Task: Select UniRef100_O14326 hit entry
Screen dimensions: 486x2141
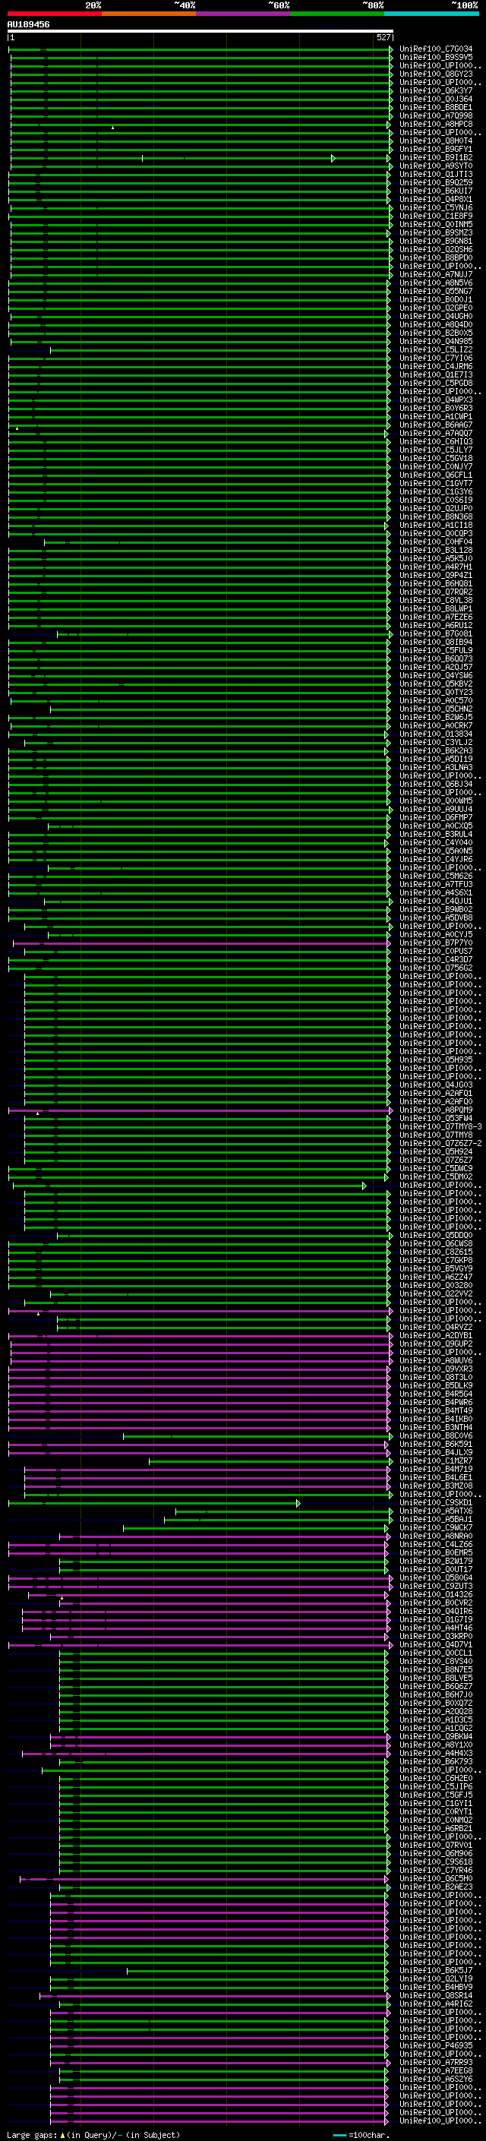Action: click(436, 1595)
